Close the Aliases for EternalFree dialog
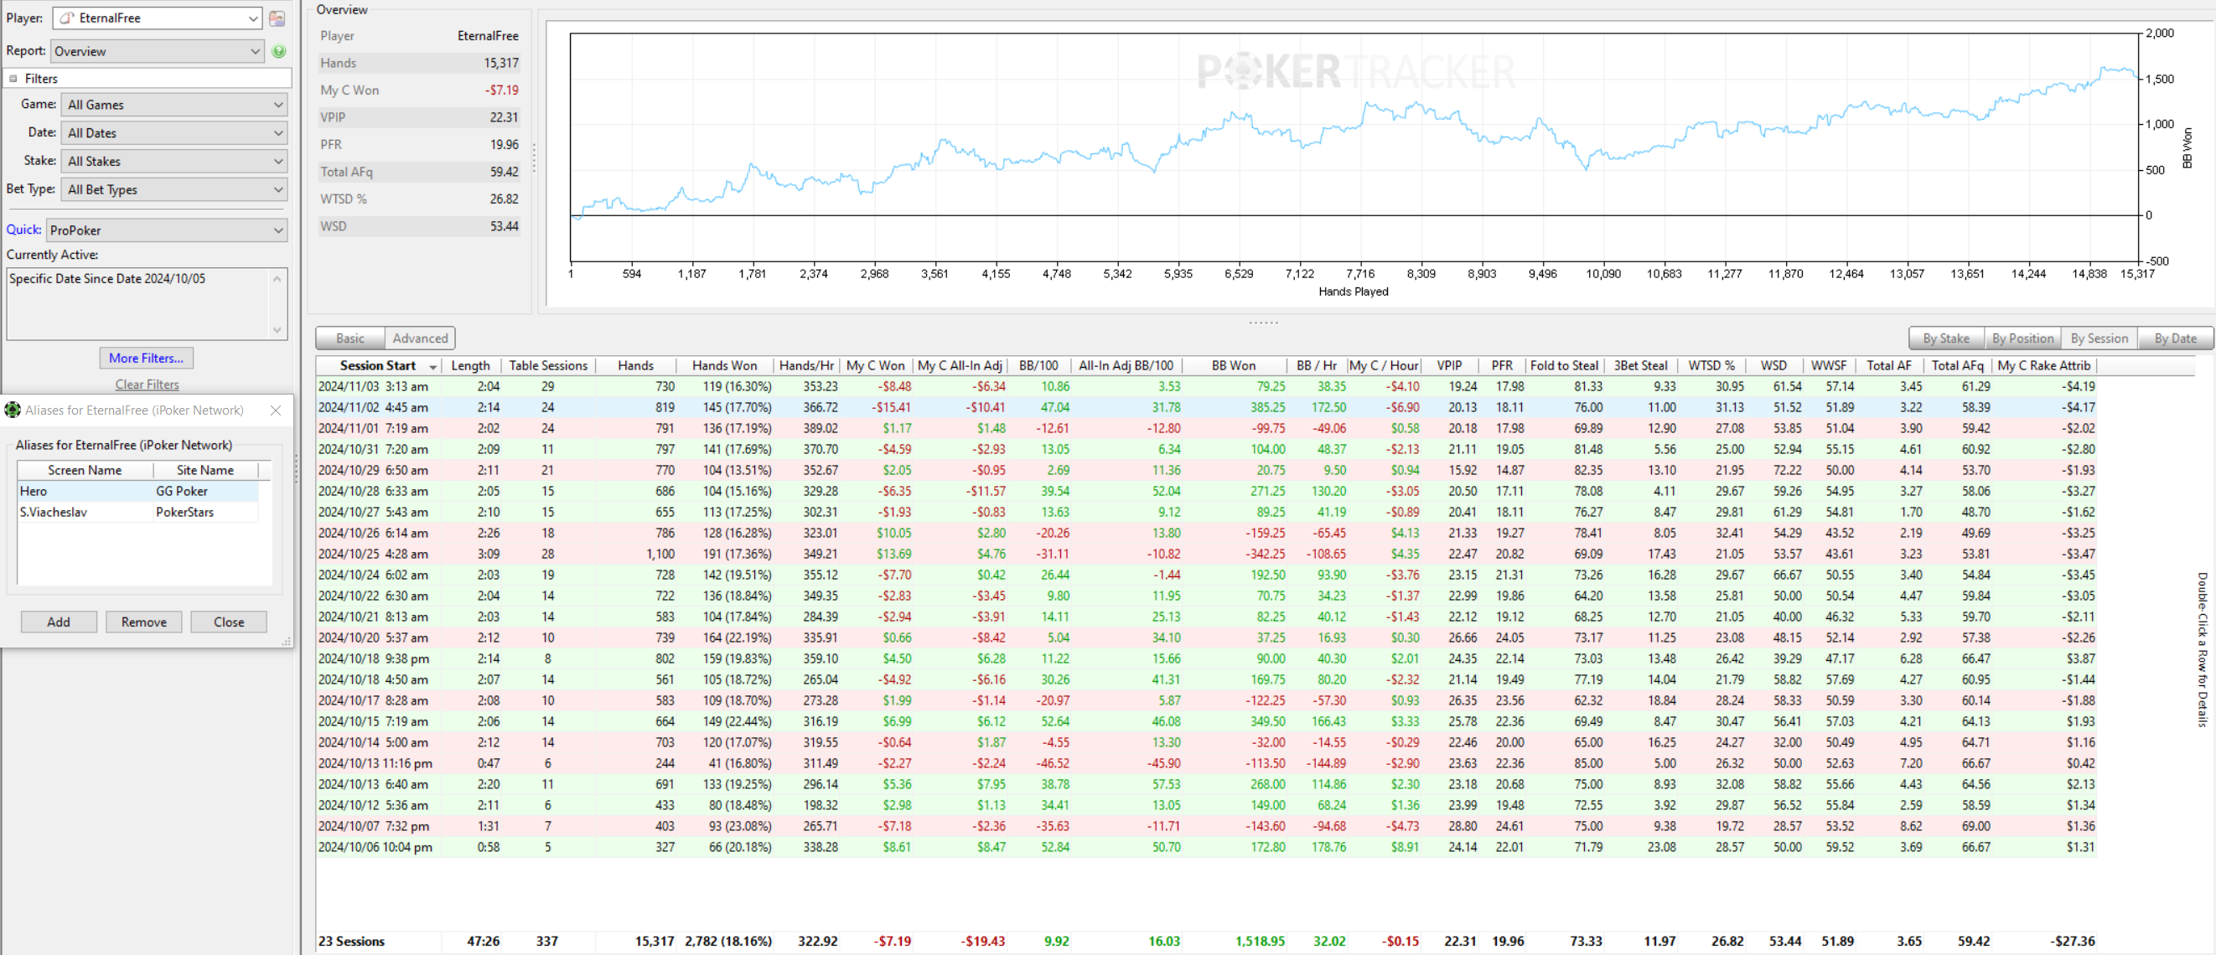The height and width of the screenshot is (955, 2216). point(276,410)
